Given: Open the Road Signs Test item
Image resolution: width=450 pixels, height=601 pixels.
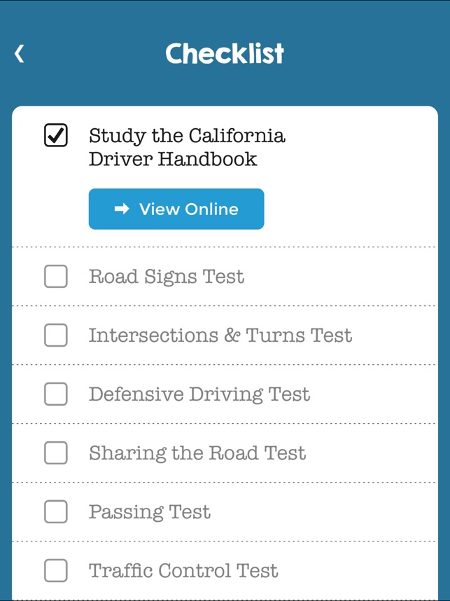Looking at the screenshot, I should [x=167, y=277].
